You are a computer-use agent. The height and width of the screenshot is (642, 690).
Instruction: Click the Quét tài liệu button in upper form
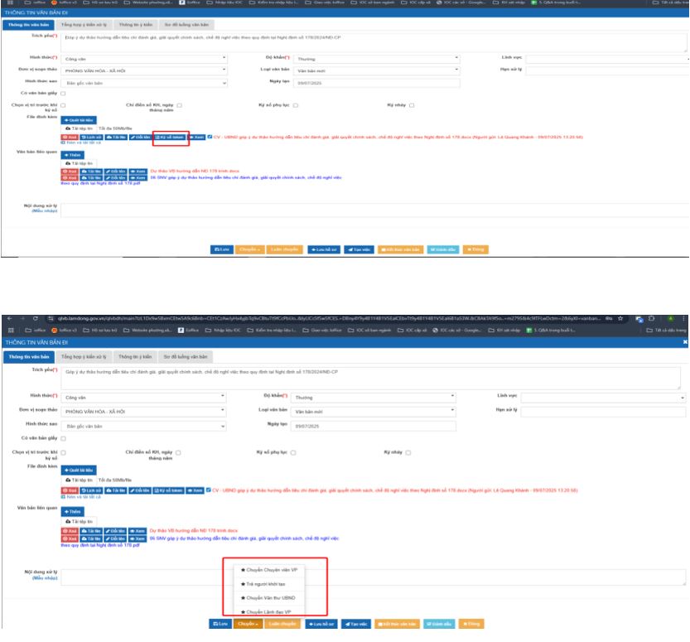79,120
